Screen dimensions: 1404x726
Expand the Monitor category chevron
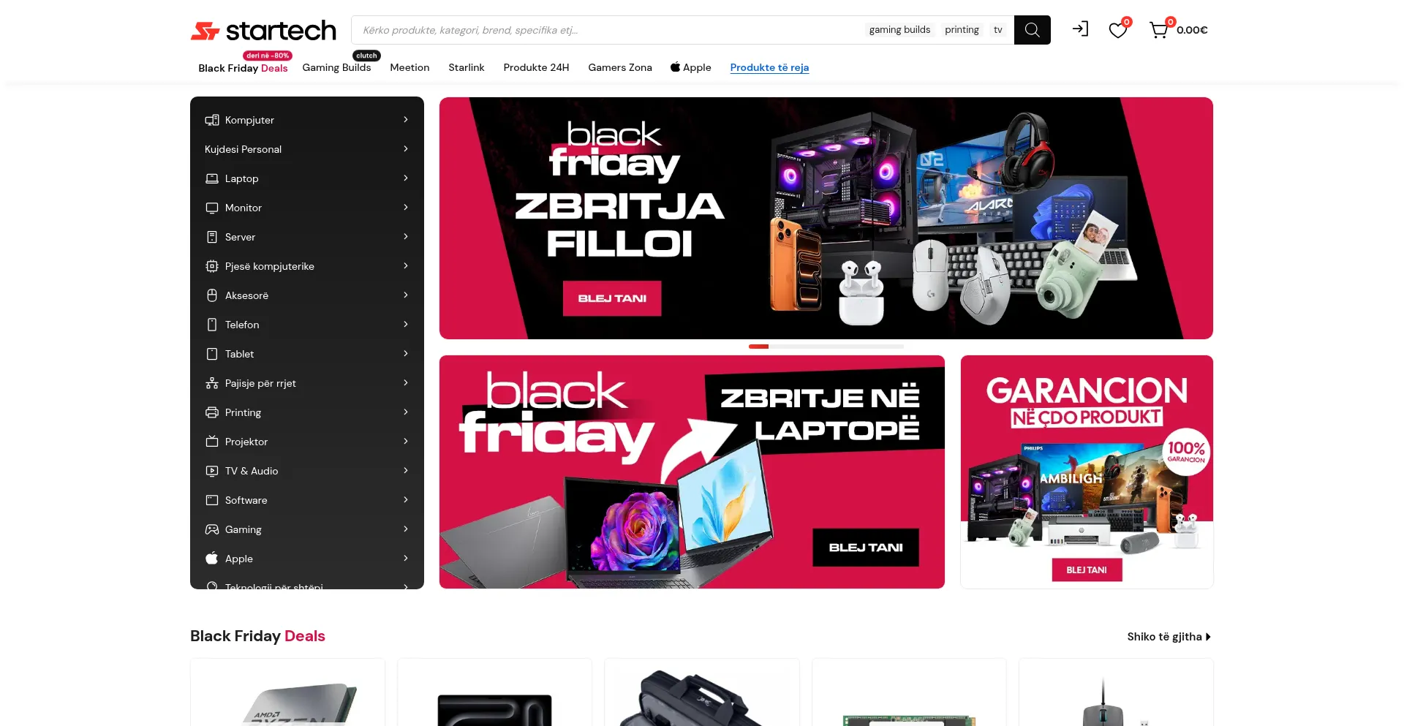tap(406, 207)
